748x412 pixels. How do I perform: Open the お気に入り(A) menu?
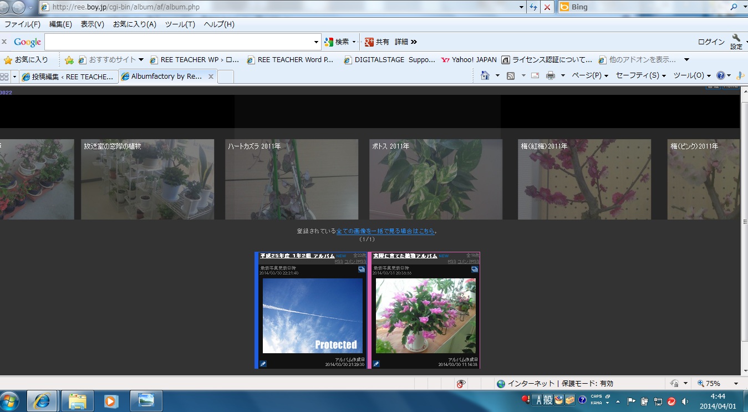click(x=134, y=24)
